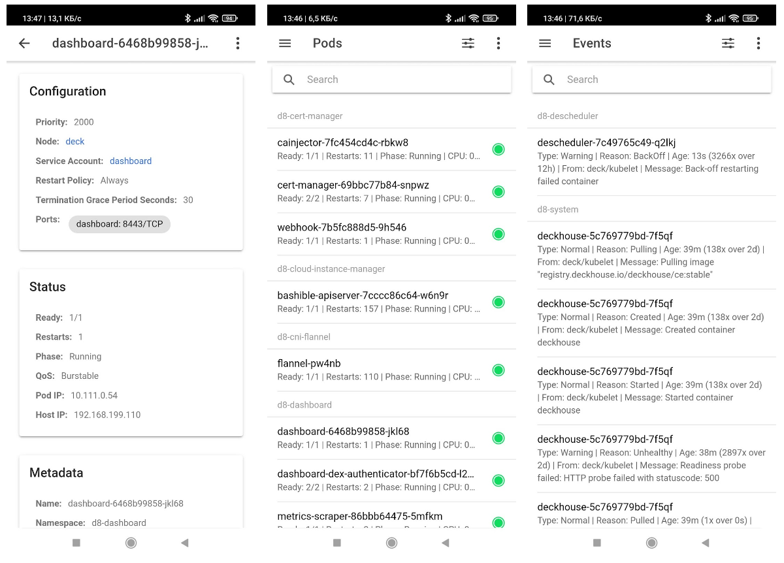
Task: Open hamburger menu on Pods screen
Action: 285,43
